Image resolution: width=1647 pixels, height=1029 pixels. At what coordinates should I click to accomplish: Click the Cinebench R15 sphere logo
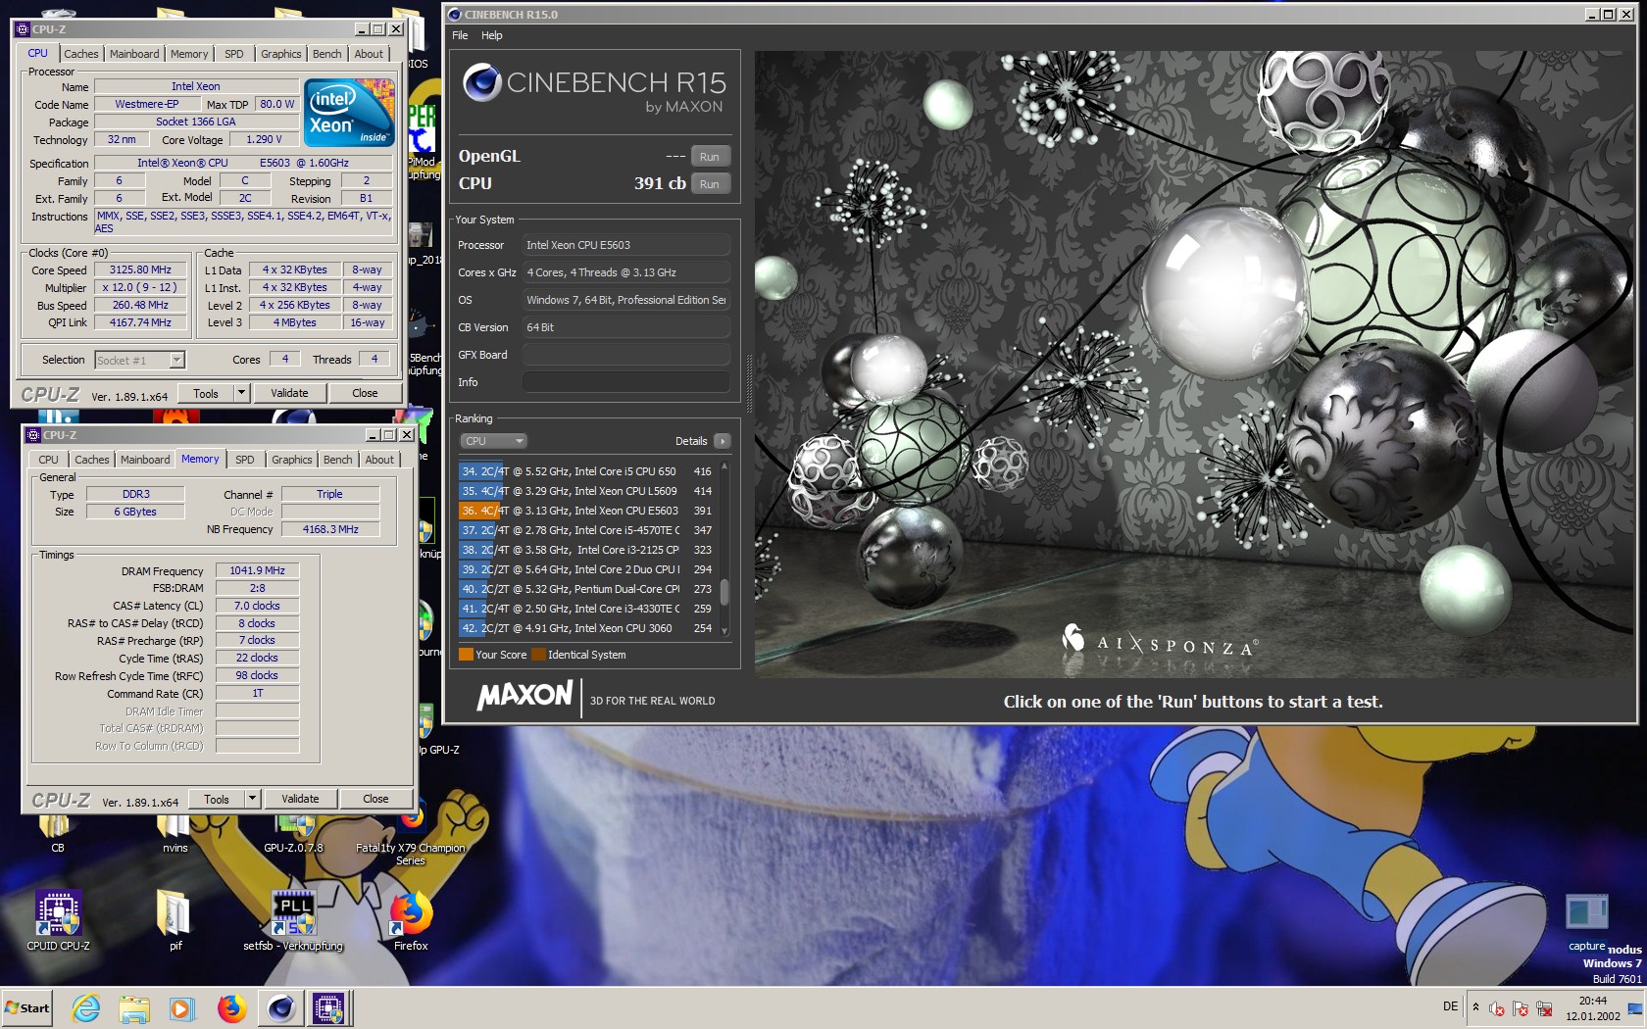point(482,82)
